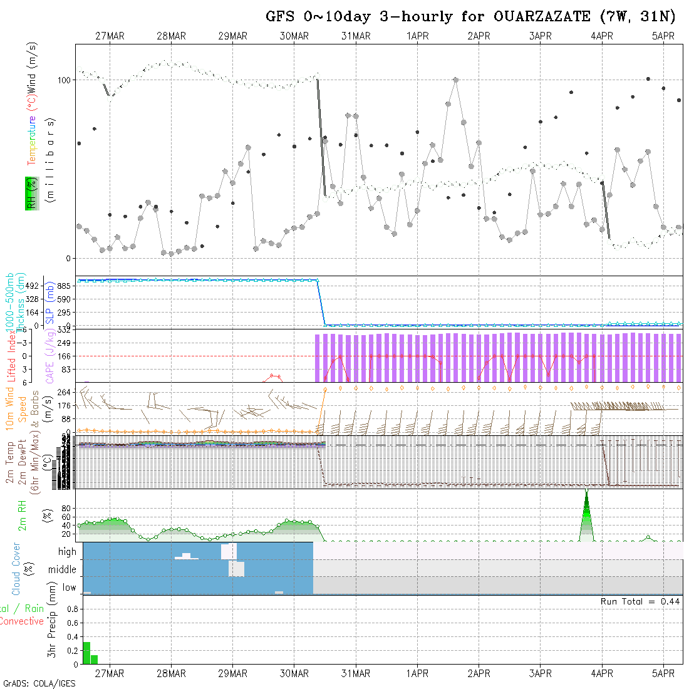Click the 166 CAPE tick value
This screenshot has width=689, height=689.
[x=64, y=356]
